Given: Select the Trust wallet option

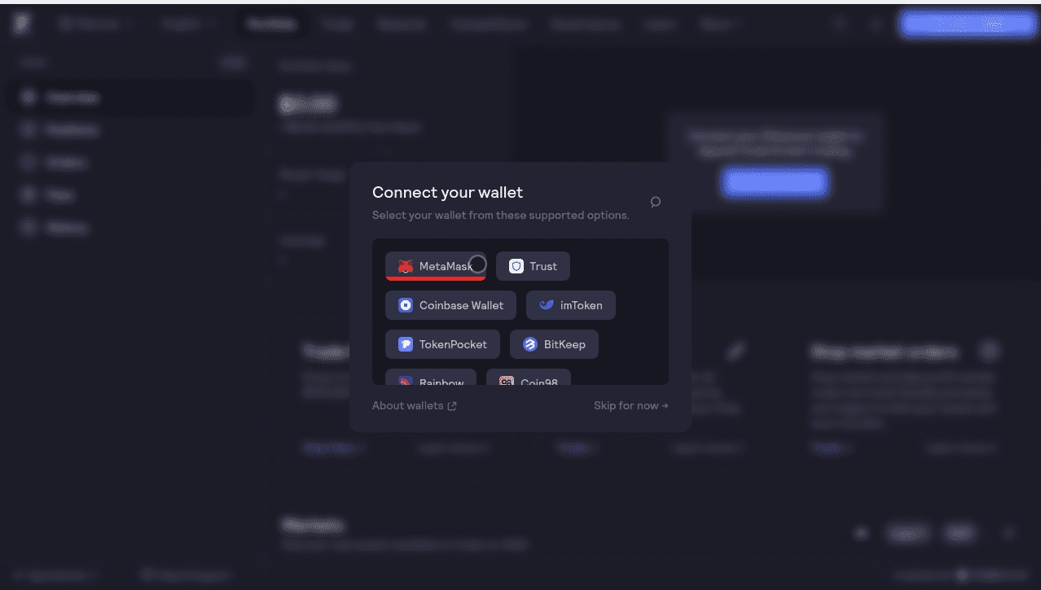Looking at the screenshot, I should pyautogui.click(x=533, y=266).
